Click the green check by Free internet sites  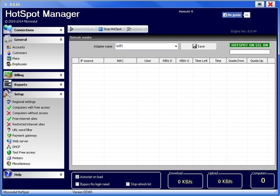point(9,119)
